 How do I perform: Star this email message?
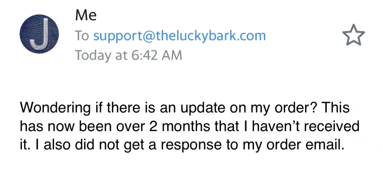click(354, 34)
